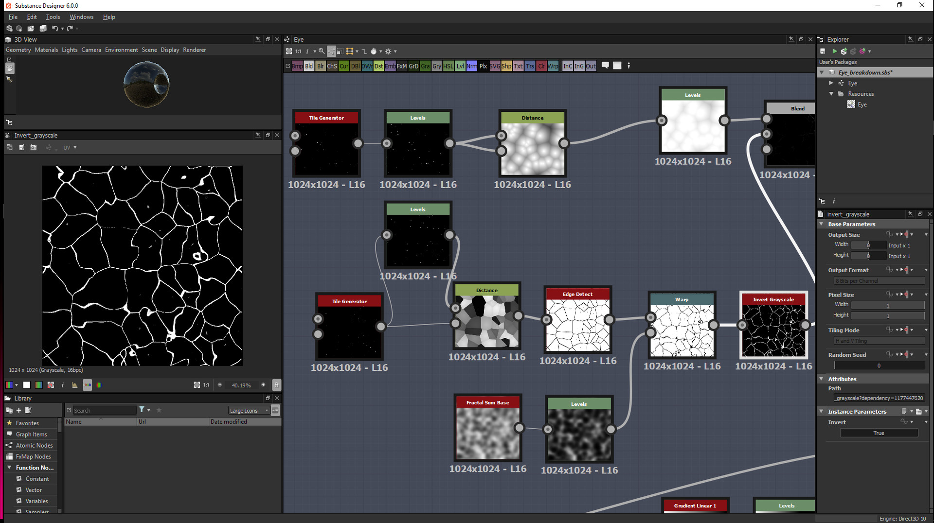Add an FX-Map node (FxM)
This screenshot has height=523, width=934.
point(402,66)
